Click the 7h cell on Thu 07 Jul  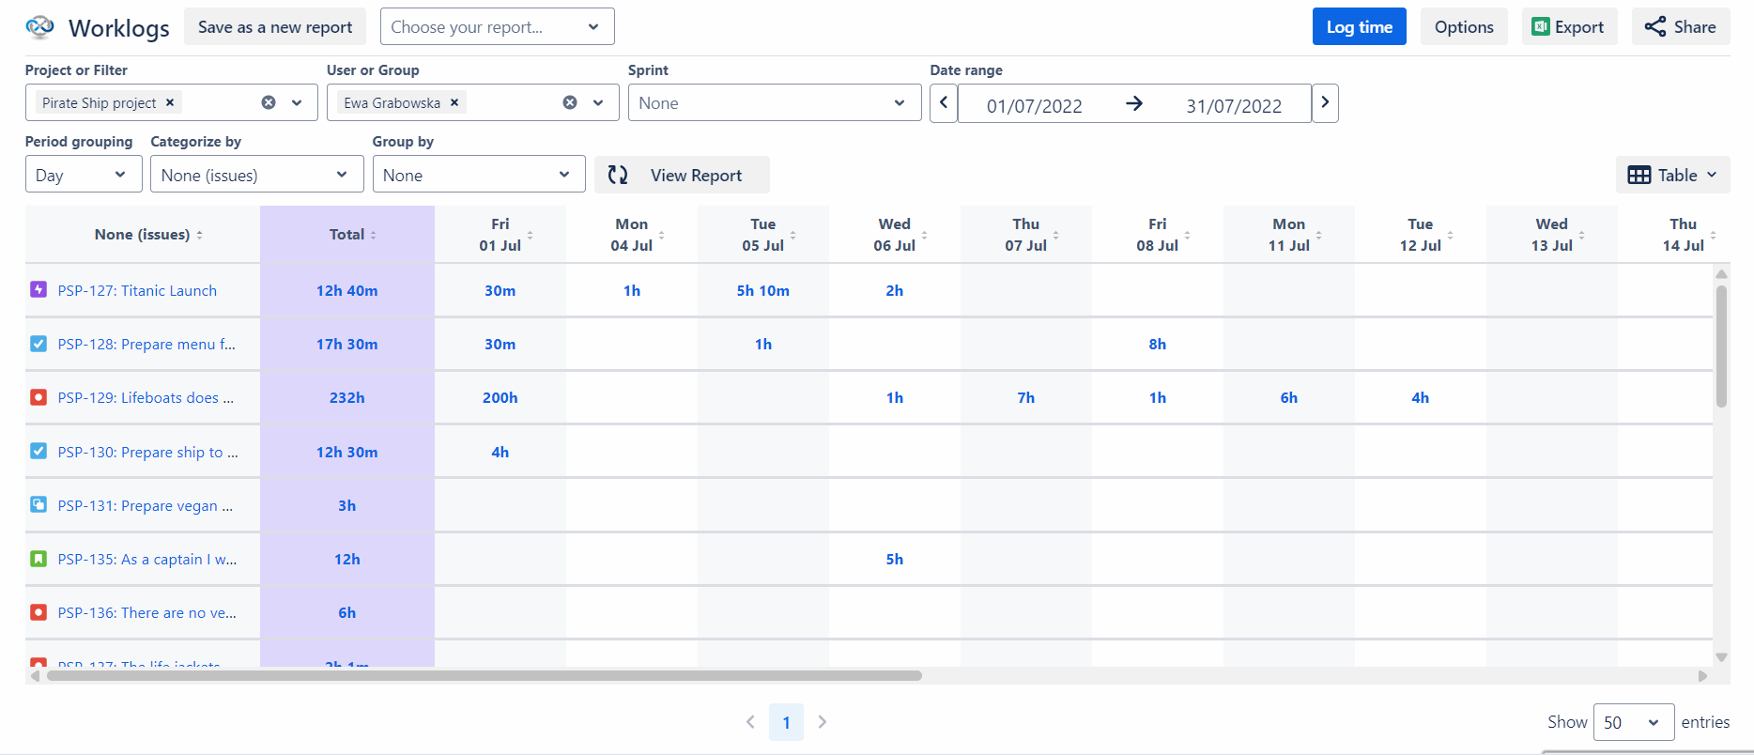(x=1026, y=397)
